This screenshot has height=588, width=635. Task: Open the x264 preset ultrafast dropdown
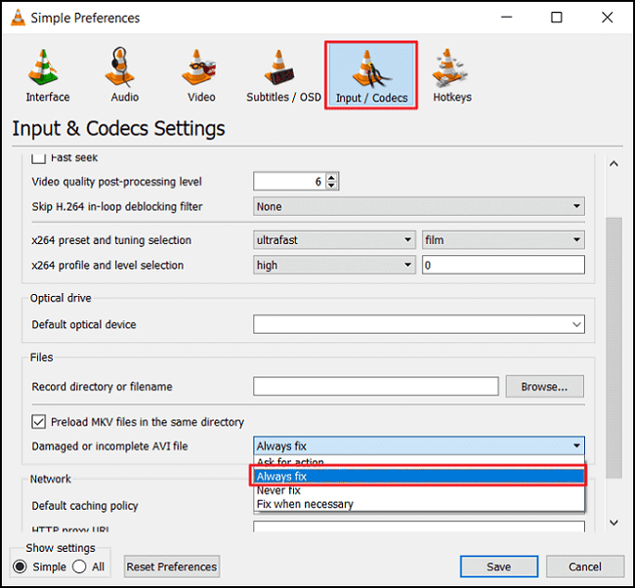click(334, 239)
